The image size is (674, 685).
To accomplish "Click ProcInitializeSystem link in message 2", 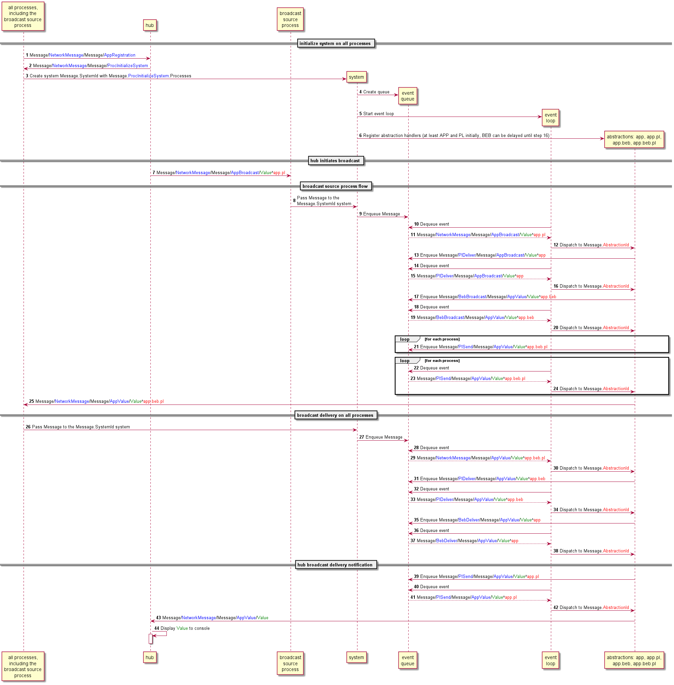I will 128,66.
